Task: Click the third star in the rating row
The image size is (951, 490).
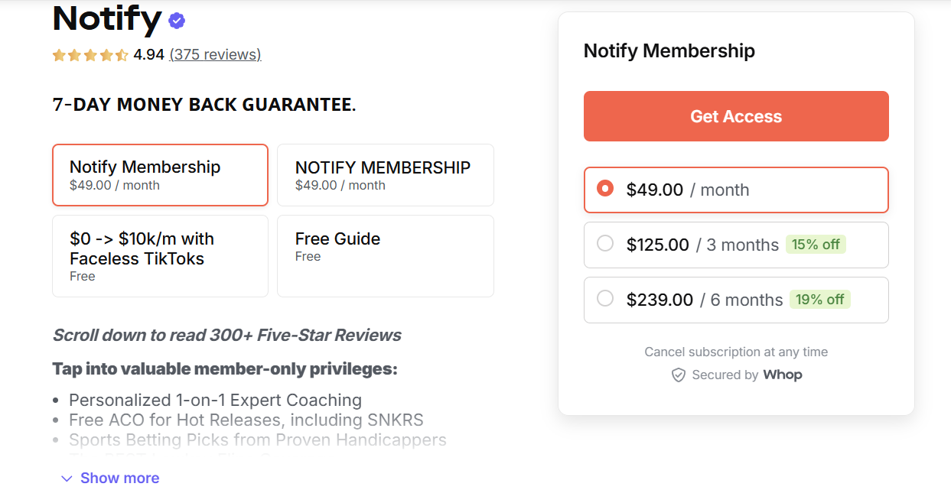Action: click(x=90, y=54)
